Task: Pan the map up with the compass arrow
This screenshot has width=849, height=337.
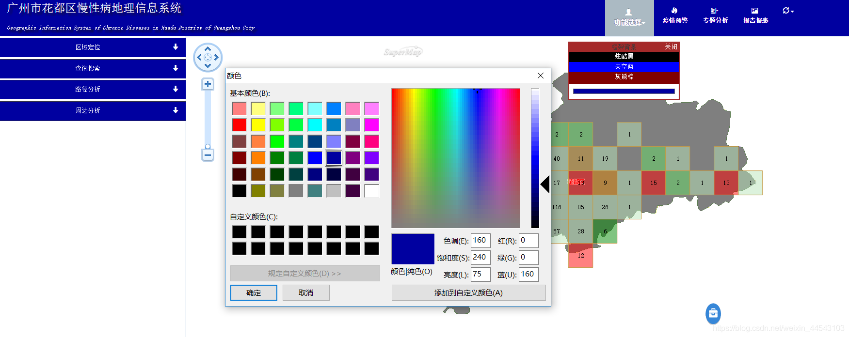Action: tap(208, 49)
